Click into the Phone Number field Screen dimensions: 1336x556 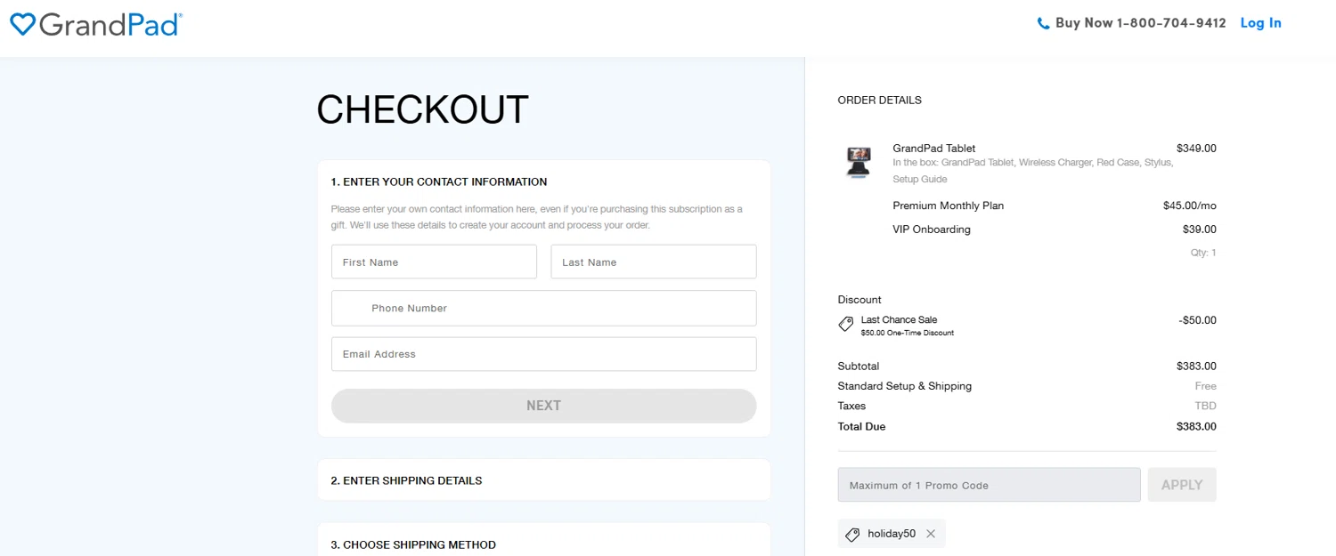(x=543, y=309)
